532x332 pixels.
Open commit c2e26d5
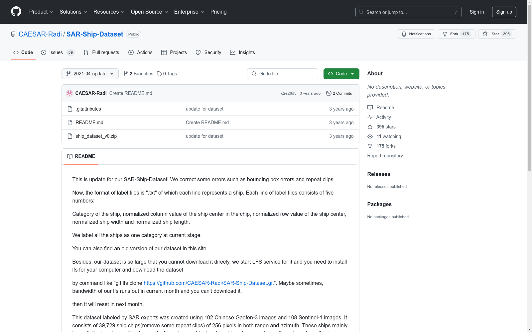point(289,94)
